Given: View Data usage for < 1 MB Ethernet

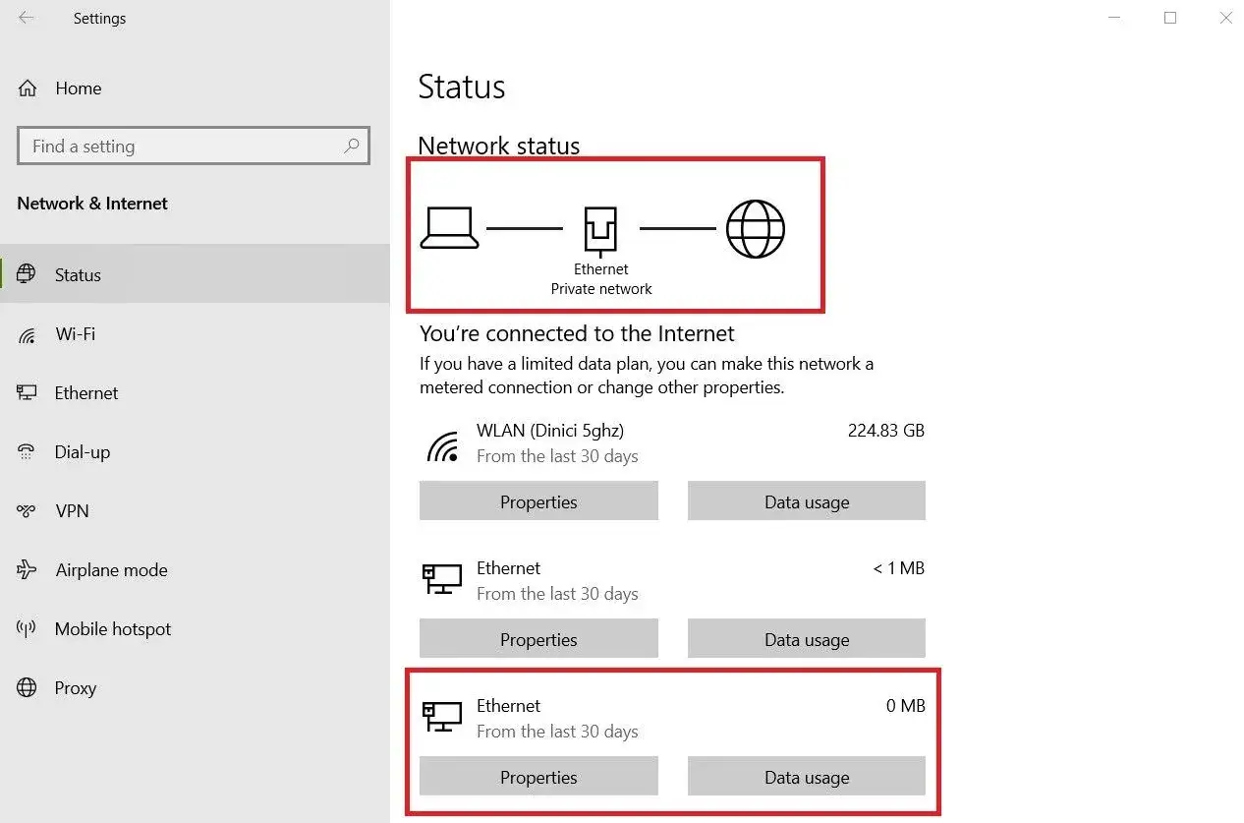Looking at the screenshot, I should tap(807, 639).
